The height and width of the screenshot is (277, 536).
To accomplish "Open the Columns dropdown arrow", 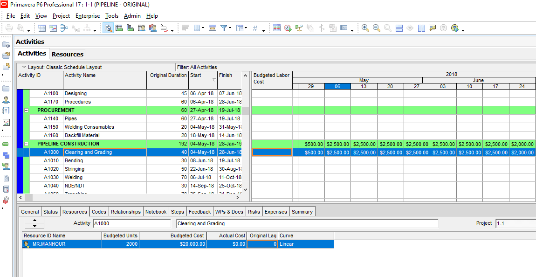I will click(x=203, y=28).
